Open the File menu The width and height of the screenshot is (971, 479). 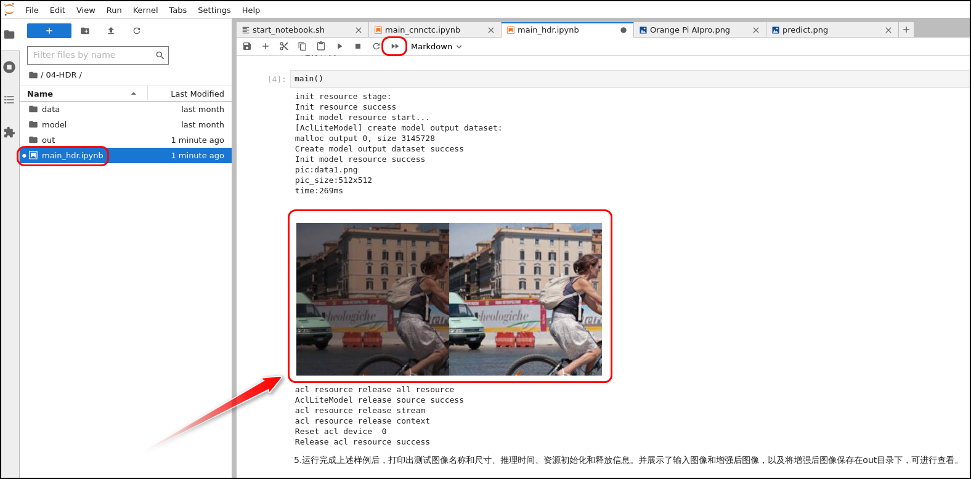[32, 10]
